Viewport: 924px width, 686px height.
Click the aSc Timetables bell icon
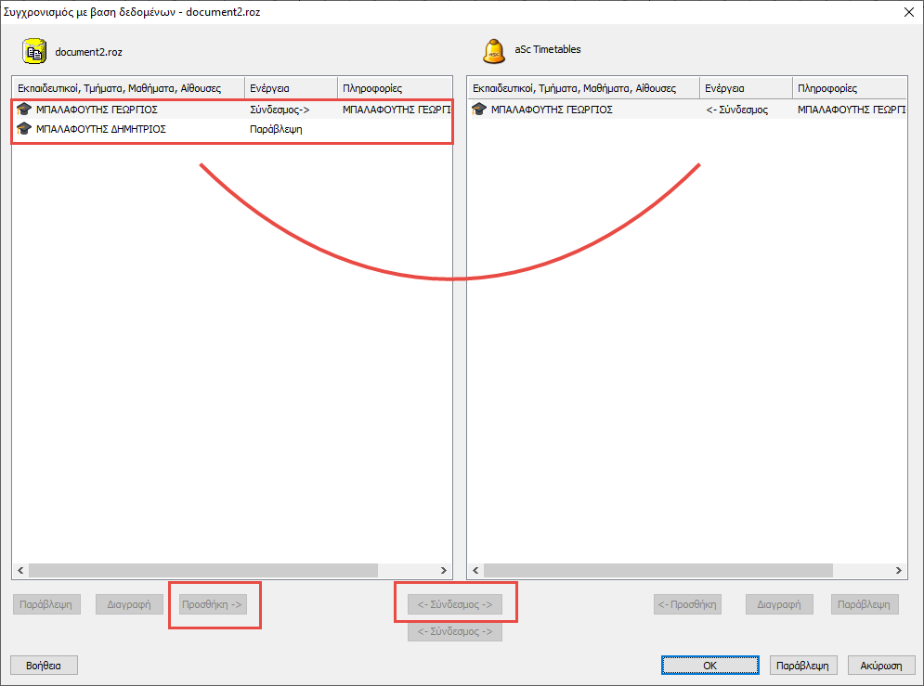pyautogui.click(x=494, y=50)
